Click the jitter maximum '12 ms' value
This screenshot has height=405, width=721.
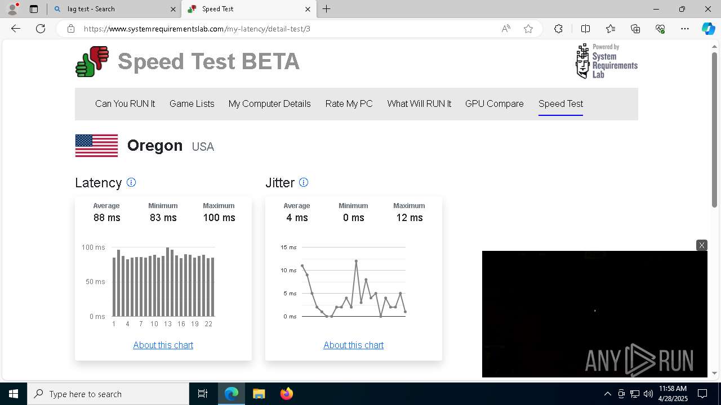coord(410,218)
